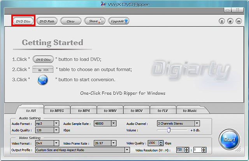Click the DVD Disc button in toolbar

coord(23,21)
